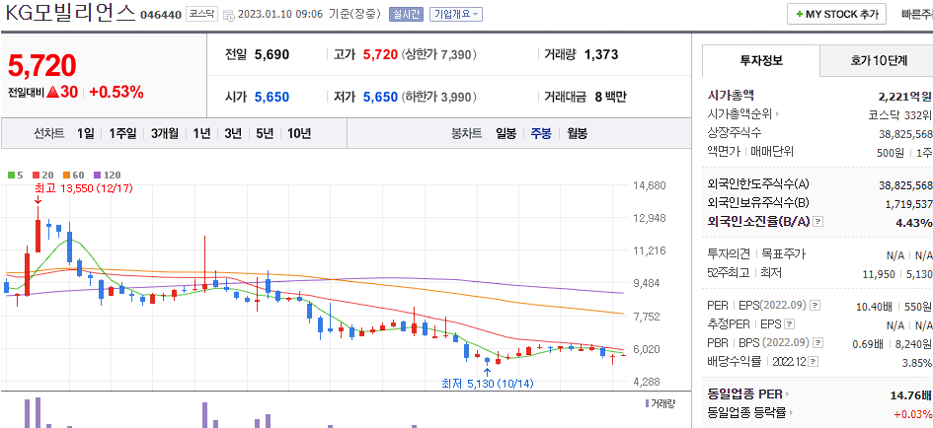Open the 시가총액순위 link

click(x=739, y=114)
